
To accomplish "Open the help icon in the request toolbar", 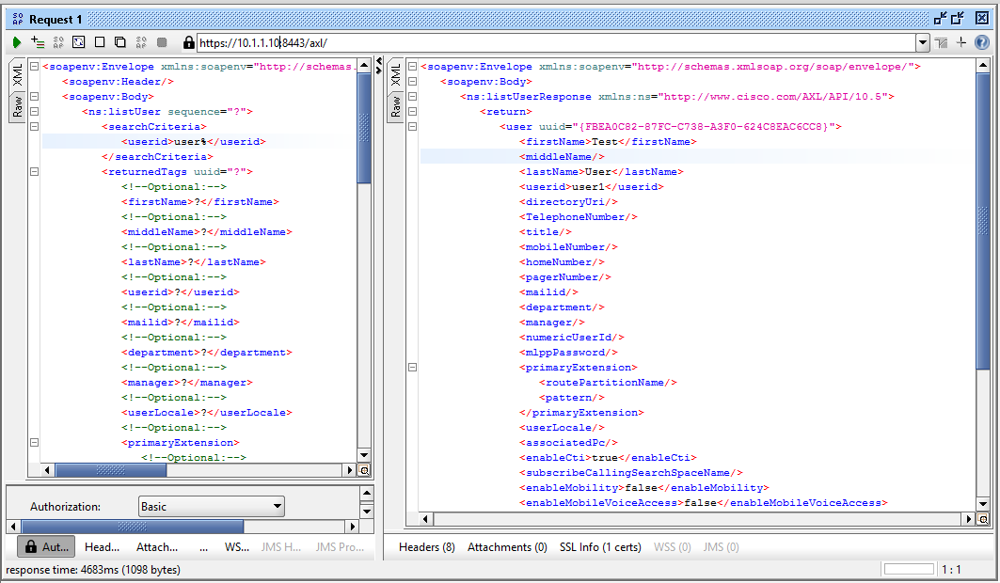I will coord(982,42).
